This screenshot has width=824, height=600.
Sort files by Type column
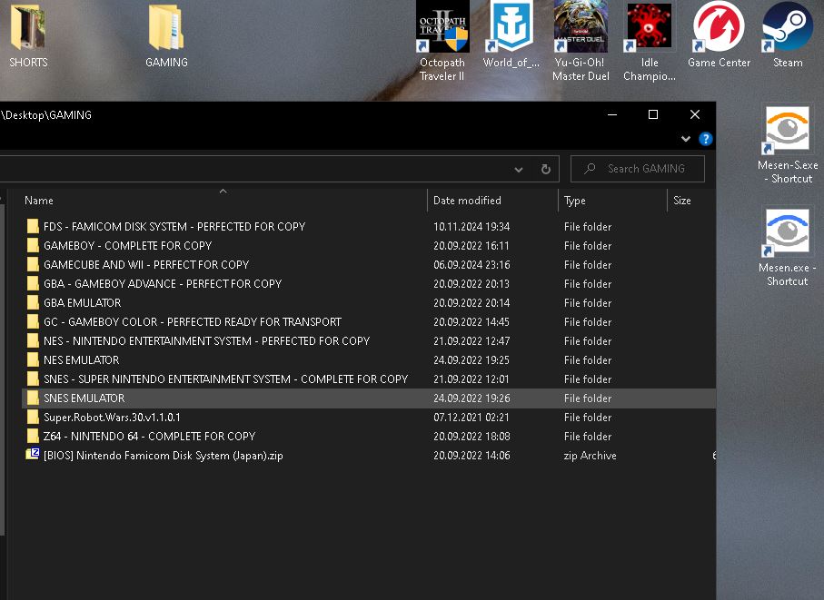[x=575, y=201]
